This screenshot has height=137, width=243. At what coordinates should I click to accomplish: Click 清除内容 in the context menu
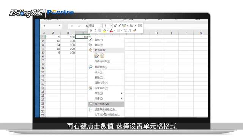tap(101, 83)
